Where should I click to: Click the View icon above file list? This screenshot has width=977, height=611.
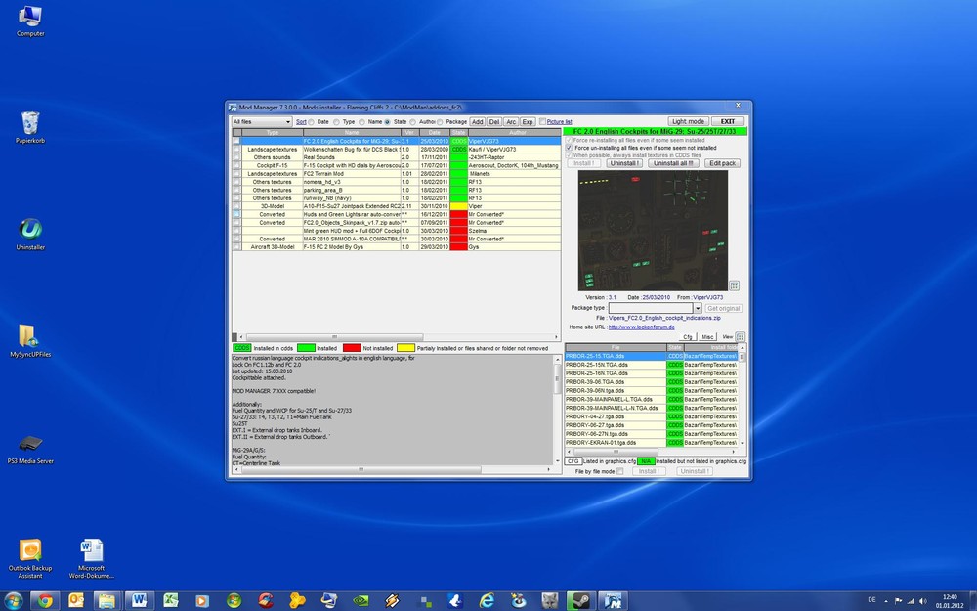(740, 336)
